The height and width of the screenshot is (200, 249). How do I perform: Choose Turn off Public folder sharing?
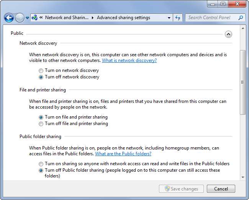[41, 171]
